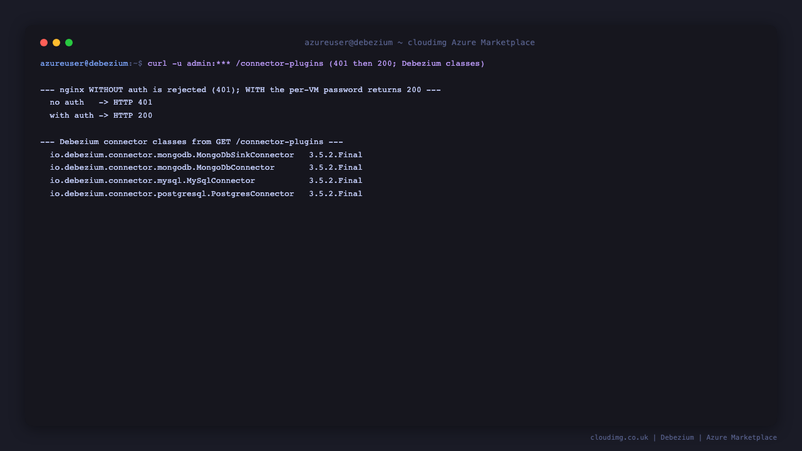Click the terminal title 'azureuser@debezium ~ cloudimg Azure Marketplace'
The image size is (802, 451).
pyautogui.click(x=420, y=43)
